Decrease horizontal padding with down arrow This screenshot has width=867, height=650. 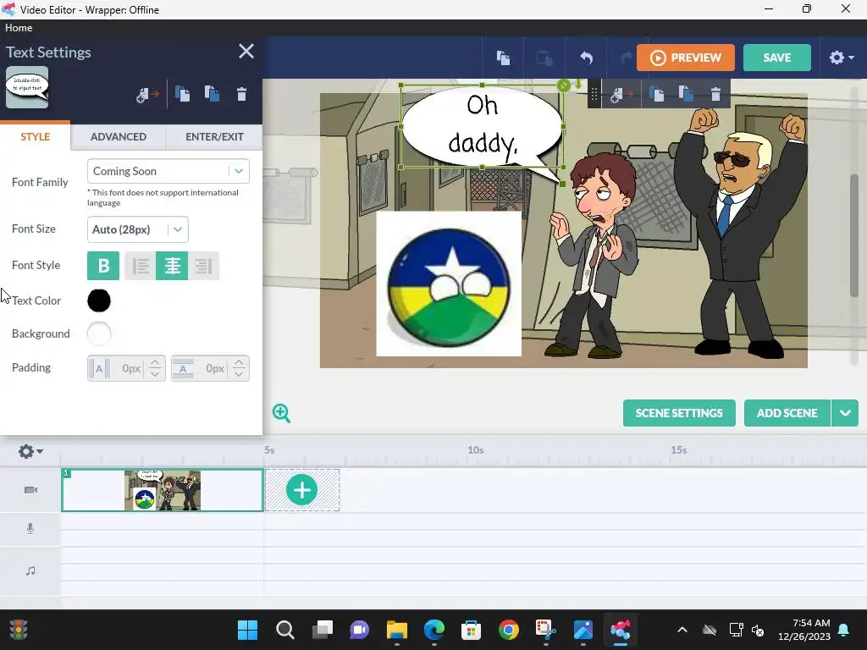(x=155, y=374)
